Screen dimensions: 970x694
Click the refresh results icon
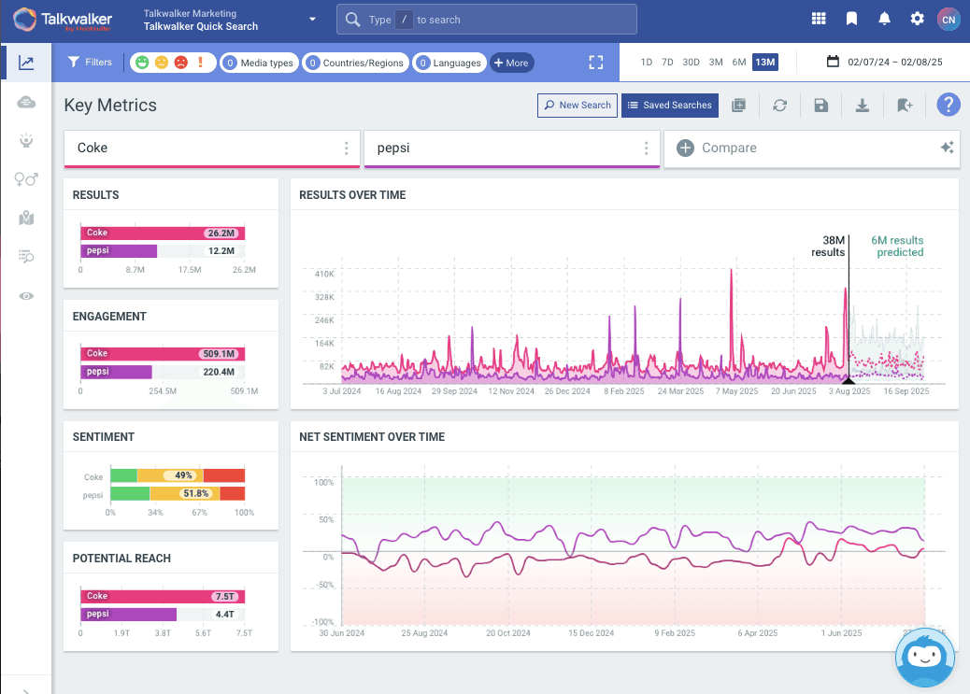[x=779, y=106]
